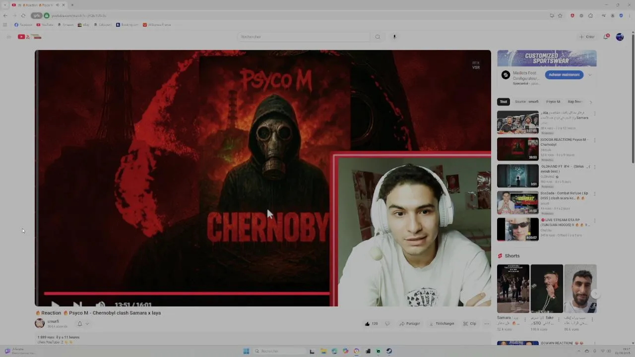Show more filter chips with right arrow

[590, 102]
